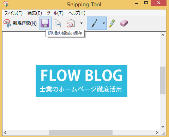
Task: Select the yellow Highlighter tool
Action: 112,23
